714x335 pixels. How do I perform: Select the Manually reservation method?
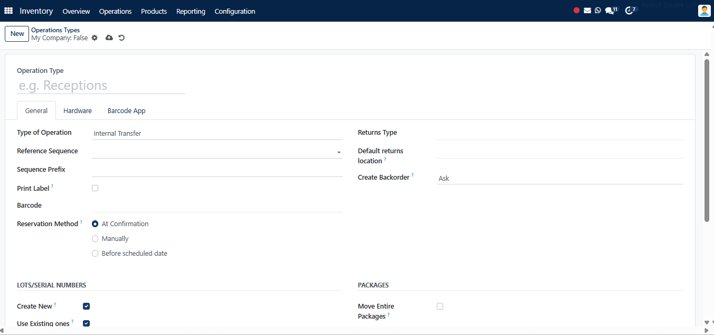tap(95, 239)
